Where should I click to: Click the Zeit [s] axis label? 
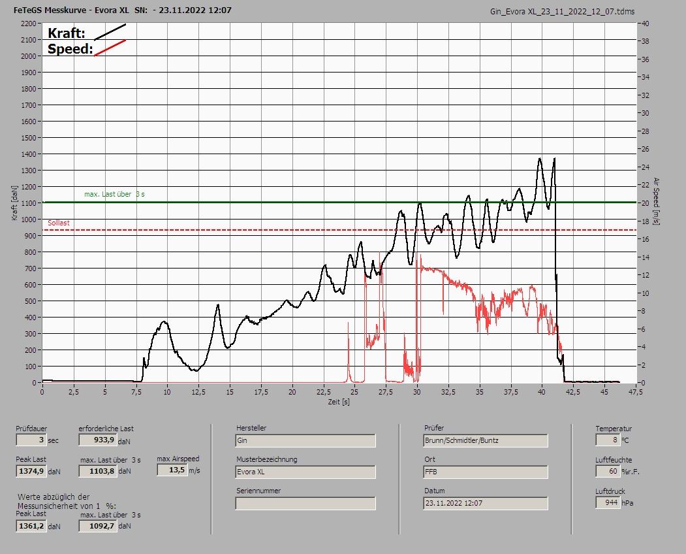(x=339, y=402)
